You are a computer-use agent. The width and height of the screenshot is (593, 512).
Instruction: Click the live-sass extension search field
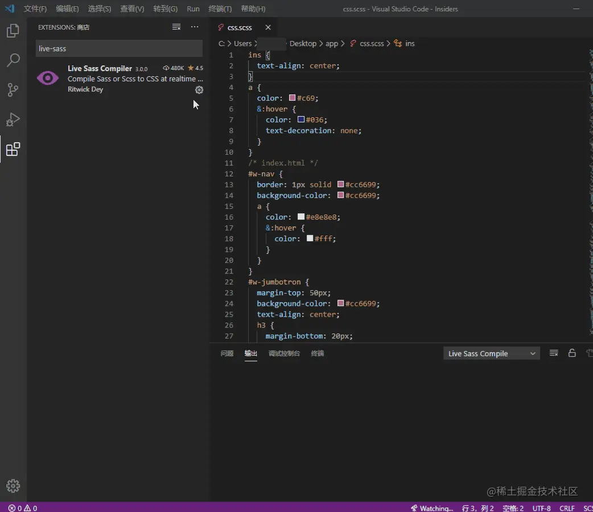tap(119, 48)
